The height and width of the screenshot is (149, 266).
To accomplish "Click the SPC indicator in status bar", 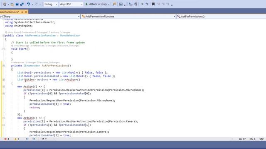I will [x=261, y=139].
